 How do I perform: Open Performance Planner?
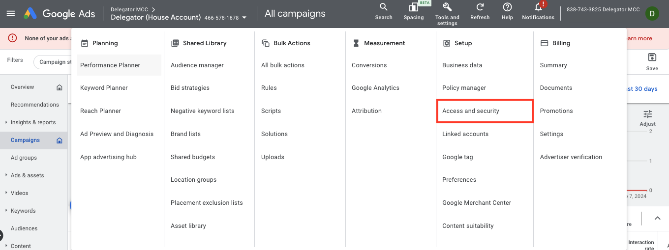click(x=119, y=65)
